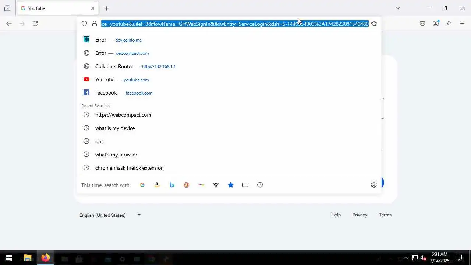Image resolution: width=471 pixels, height=265 pixels.
Task: Open search settings gear icon
Action: [374, 185]
